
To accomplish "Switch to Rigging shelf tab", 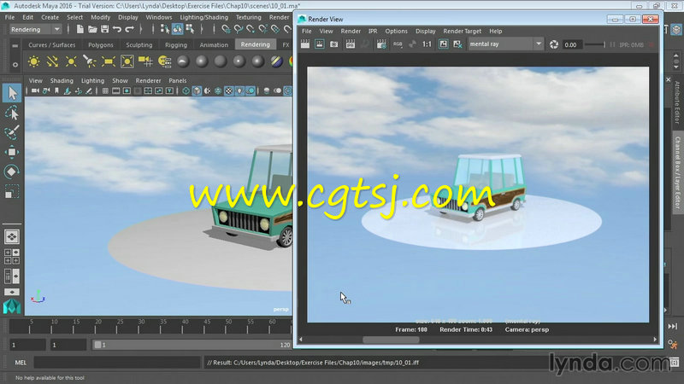I will pos(176,45).
